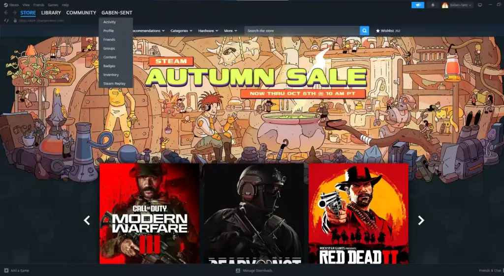
Task: Open the notifications bell
Action: (433, 5)
